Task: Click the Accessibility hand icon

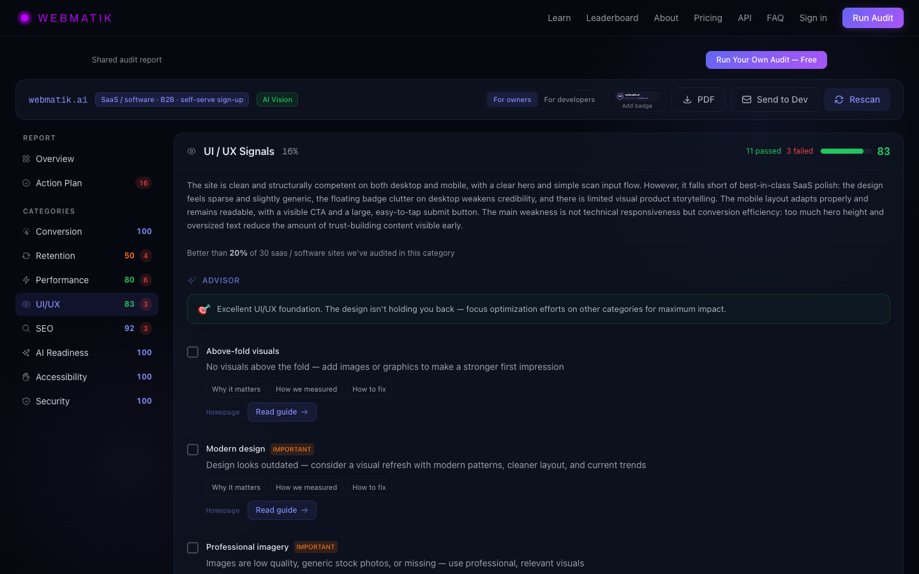Action: pos(26,377)
